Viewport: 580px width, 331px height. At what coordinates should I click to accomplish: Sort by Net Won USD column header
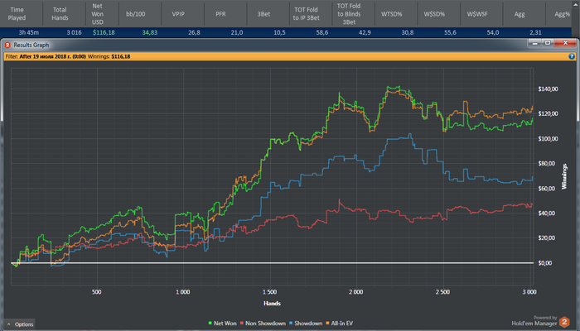(98, 14)
